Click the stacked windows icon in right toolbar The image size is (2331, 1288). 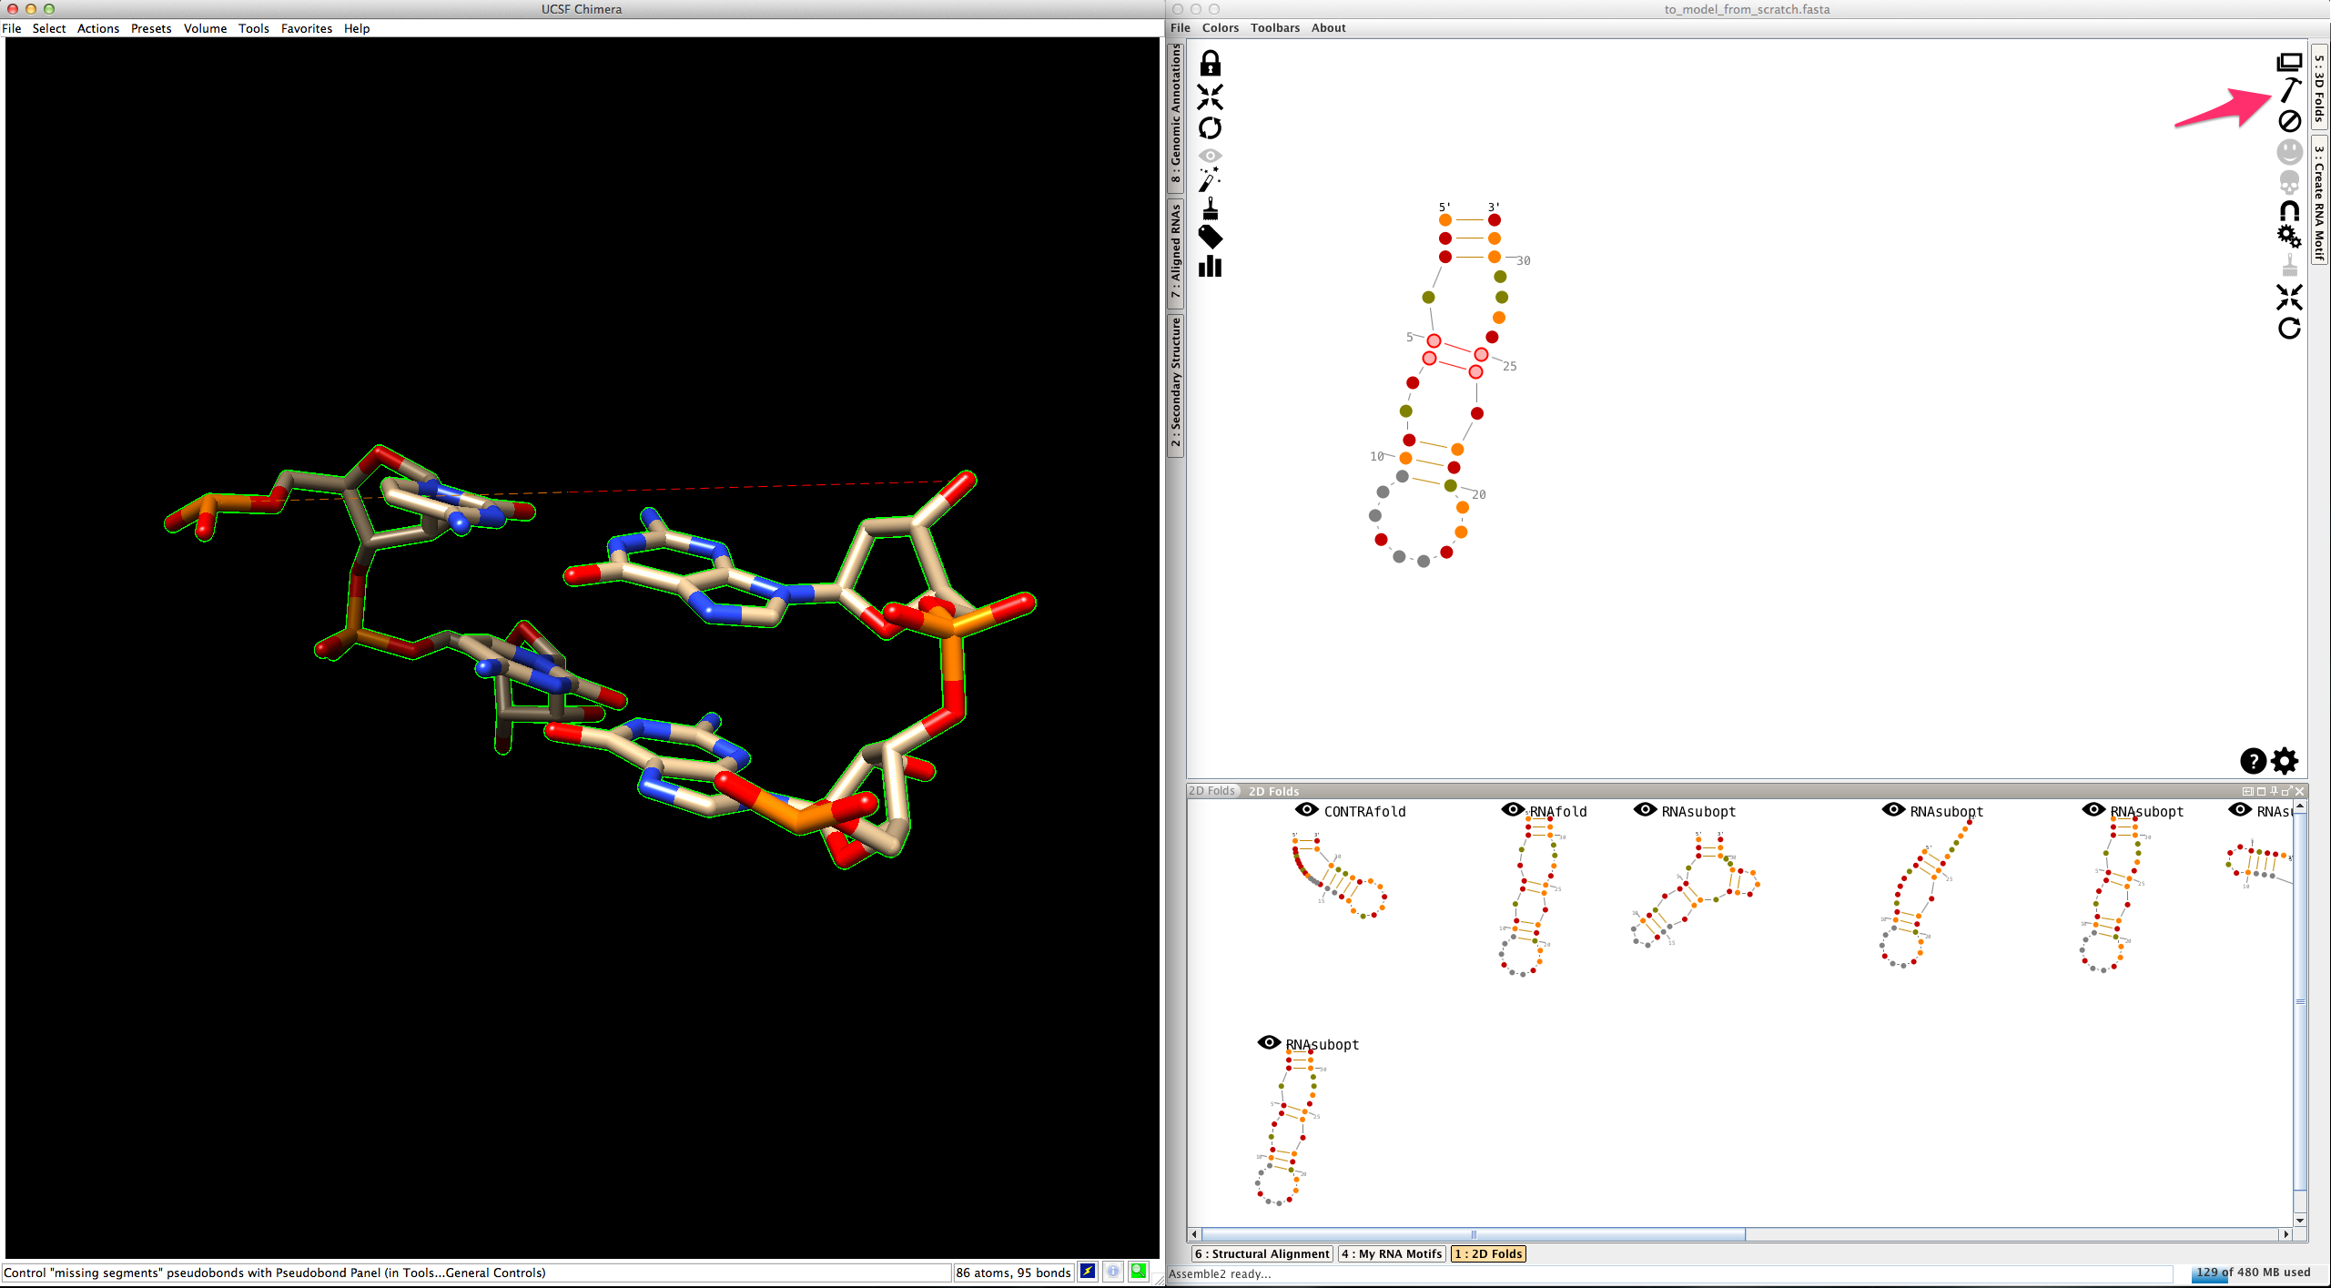click(2289, 62)
